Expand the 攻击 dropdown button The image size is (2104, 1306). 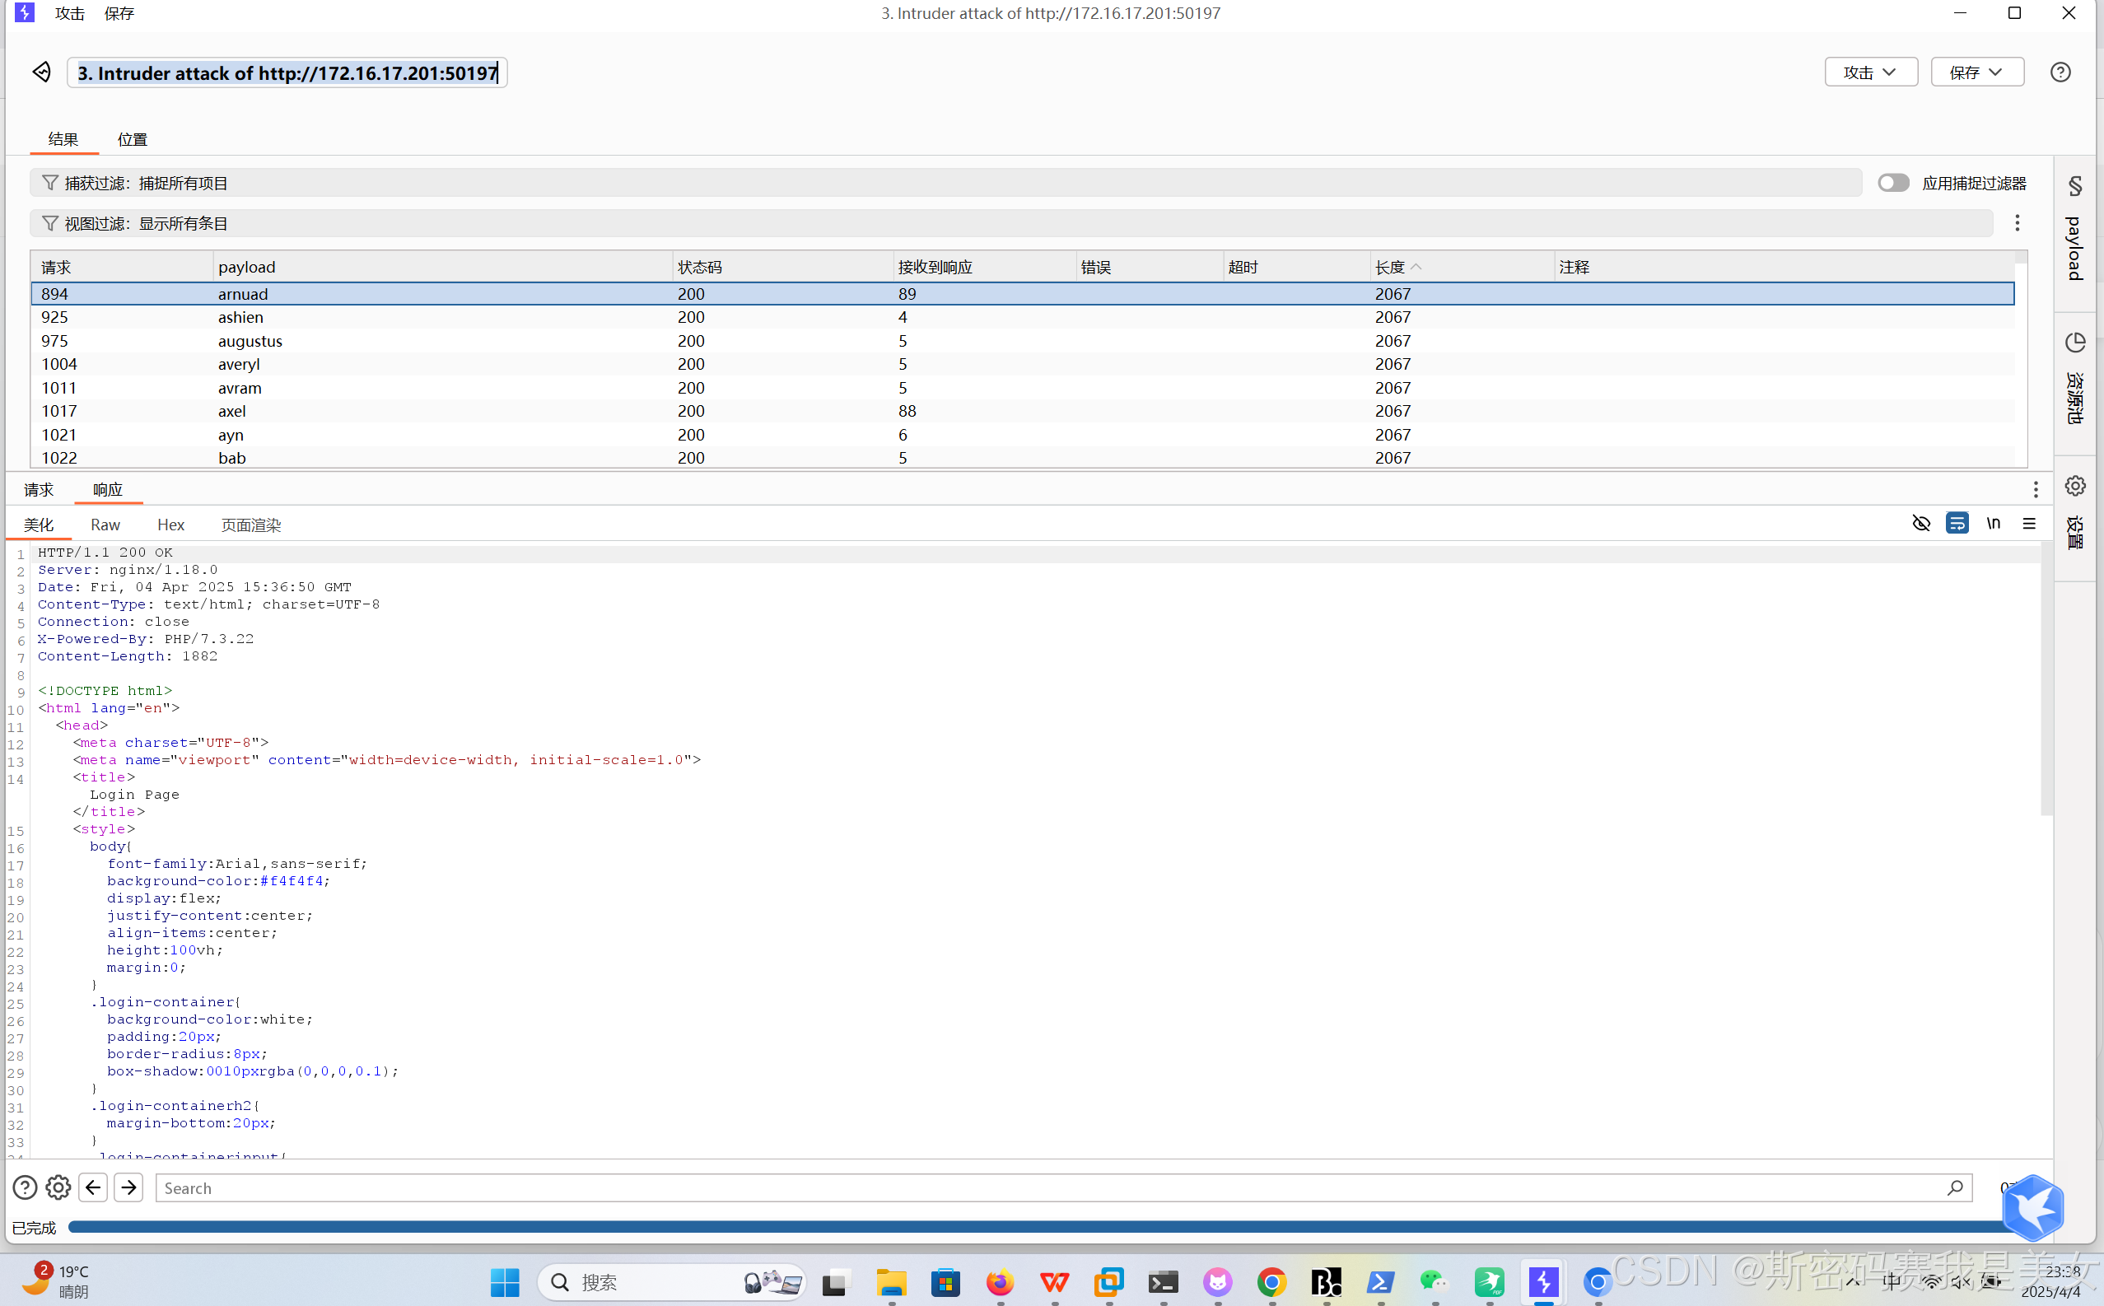tap(1870, 72)
